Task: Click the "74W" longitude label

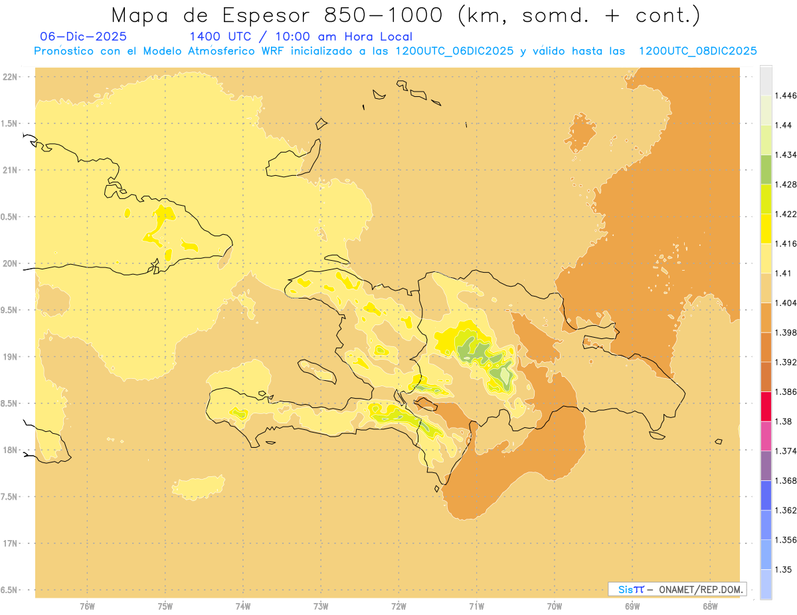Action: [243, 606]
